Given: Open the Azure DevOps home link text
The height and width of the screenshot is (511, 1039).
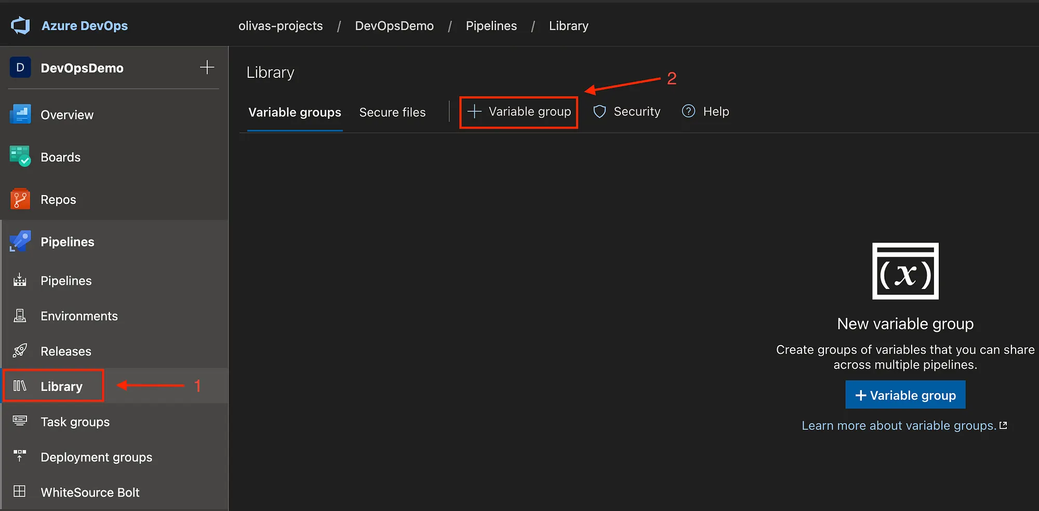Looking at the screenshot, I should pos(85,26).
